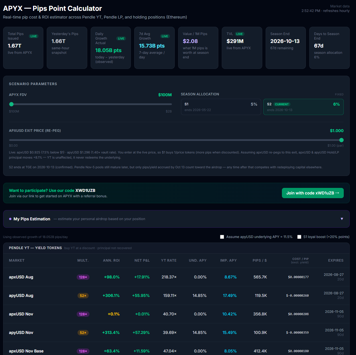The height and width of the screenshot is (355, 356).
Task: Click the purple dot beside My Pips Estimation
Action: click(10, 219)
